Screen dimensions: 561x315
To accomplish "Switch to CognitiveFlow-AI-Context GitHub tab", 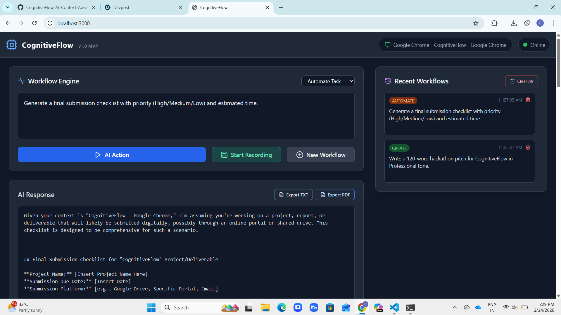I will pyautogui.click(x=56, y=7).
